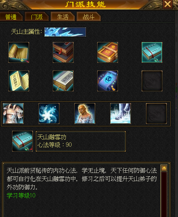This screenshot has height=217, width=178.
Task: Select the red strapped manual icon
Action: click(x=108, y=52)
